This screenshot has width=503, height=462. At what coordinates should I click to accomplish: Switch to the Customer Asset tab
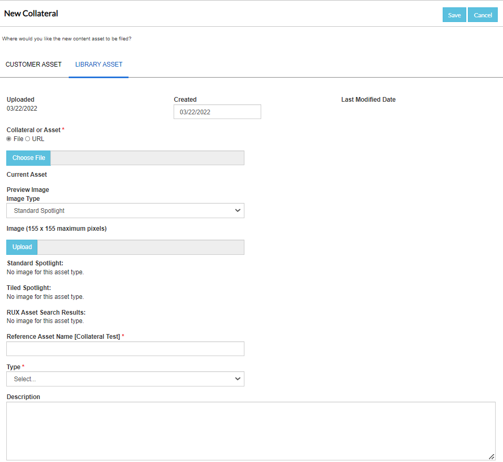pyautogui.click(x=34, y=65)
